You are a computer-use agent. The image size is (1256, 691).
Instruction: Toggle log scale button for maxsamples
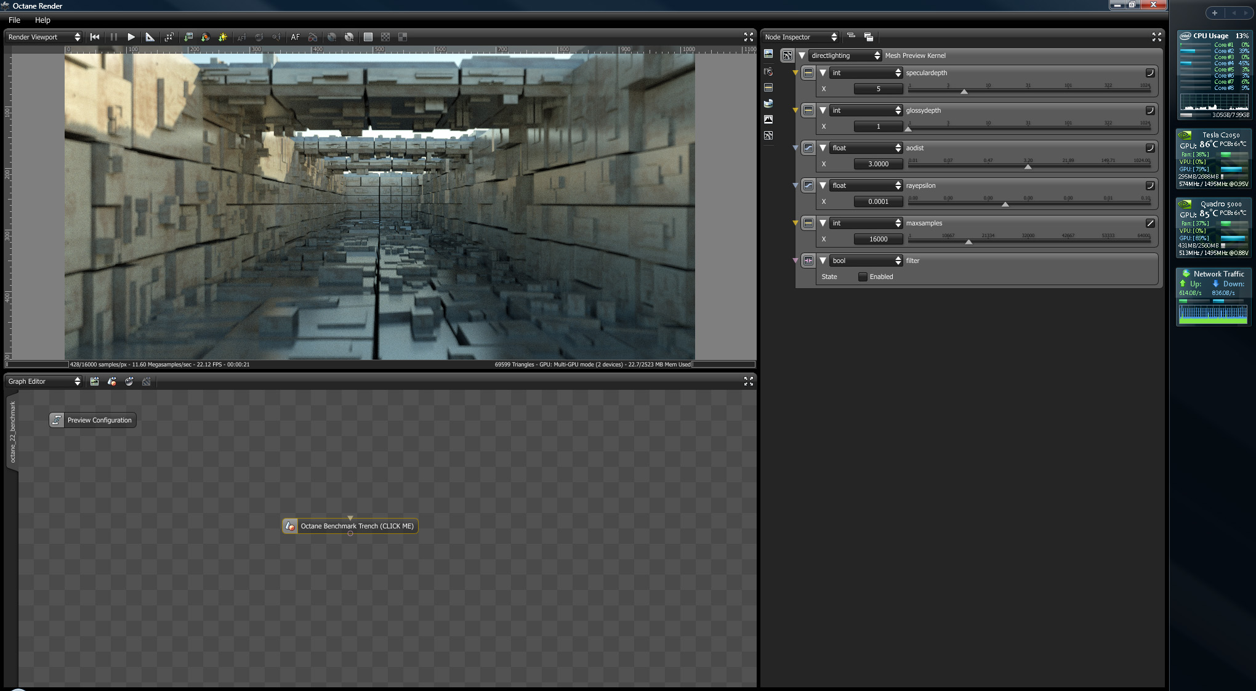click(1149, 223)
